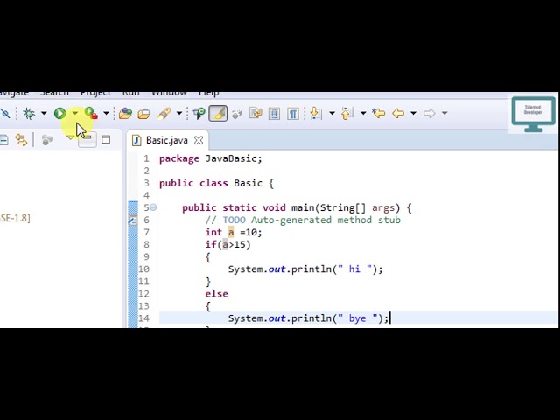The height and width of the screenshot is (420, 560).
Task: Open the Next Annotation dropdown arrow
Action: pos(332,113)
